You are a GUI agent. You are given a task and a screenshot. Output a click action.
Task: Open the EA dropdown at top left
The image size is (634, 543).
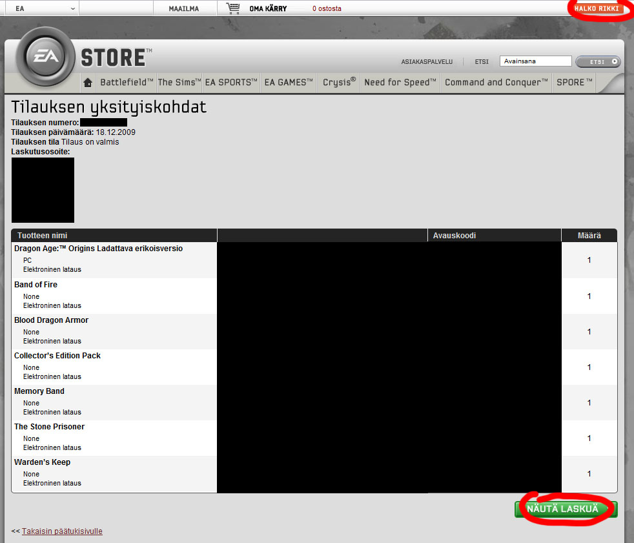pyautogui.click(x=45, y=8)
